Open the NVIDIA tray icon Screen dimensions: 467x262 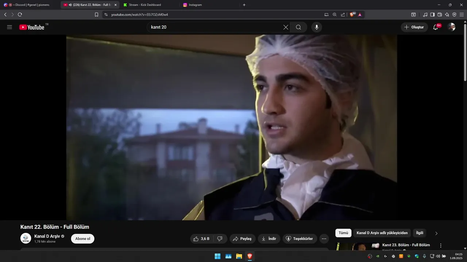click(x=378, y=256)
